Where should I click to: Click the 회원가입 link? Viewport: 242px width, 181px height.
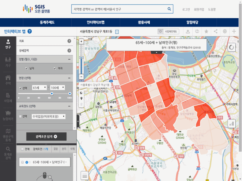[x=199, y=9]
